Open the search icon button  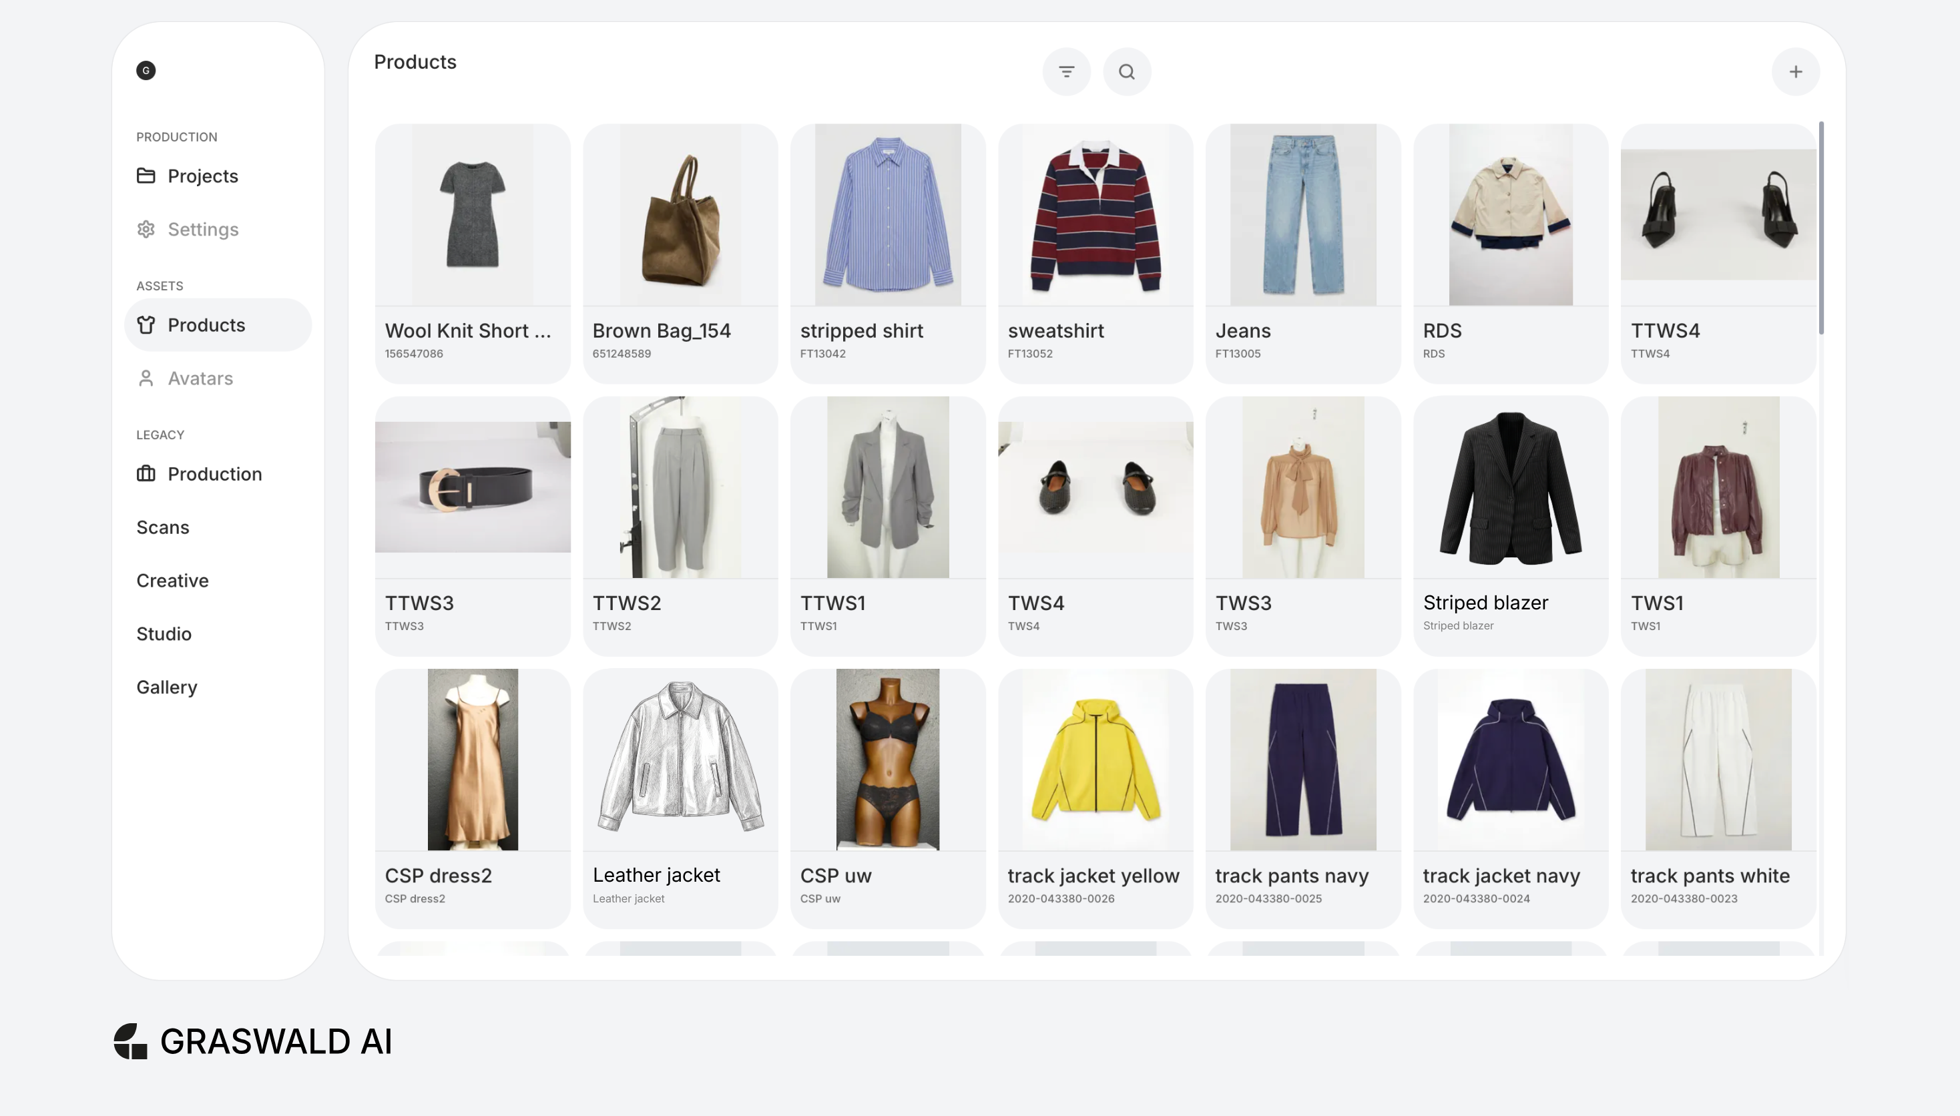(1126, 71)
